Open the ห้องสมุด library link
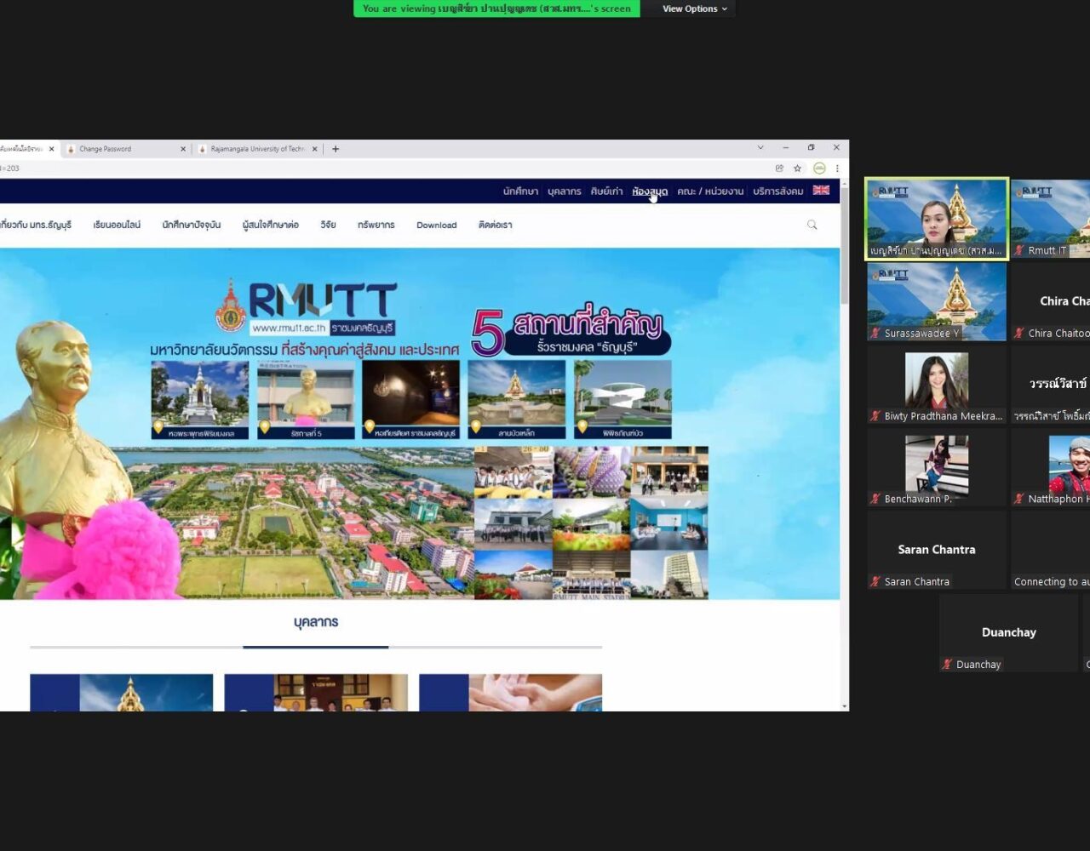Viewport: 1090px width, 851px height. [x=650, y=191]
